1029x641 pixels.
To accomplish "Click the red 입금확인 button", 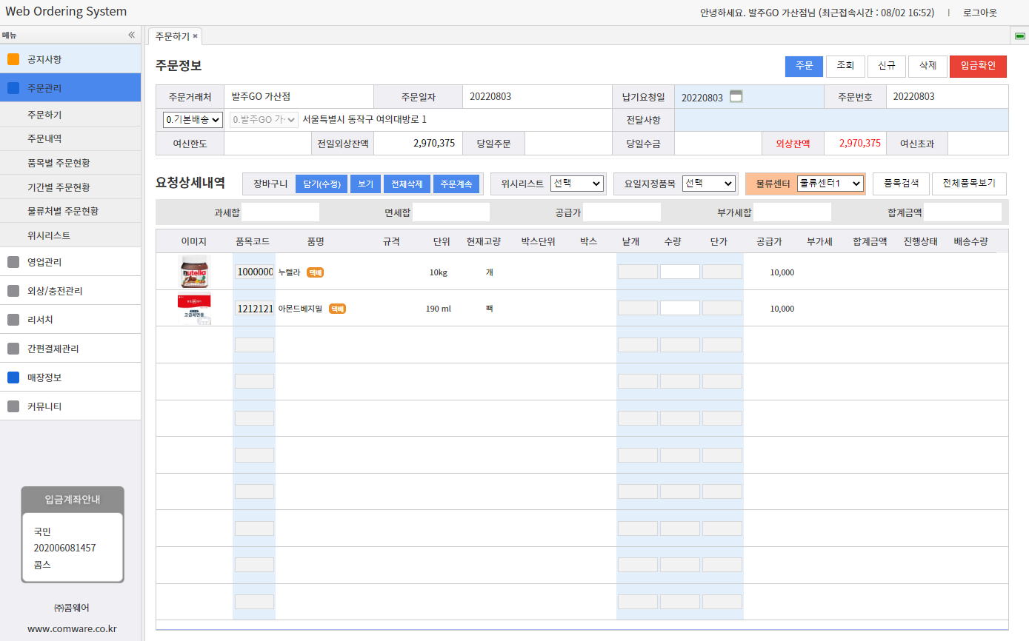I will 978,66.
